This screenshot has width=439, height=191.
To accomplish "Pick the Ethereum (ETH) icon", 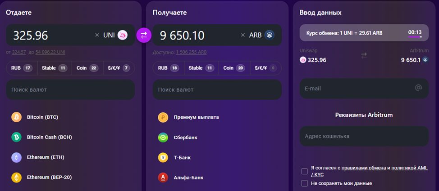I will click(17, 157).
